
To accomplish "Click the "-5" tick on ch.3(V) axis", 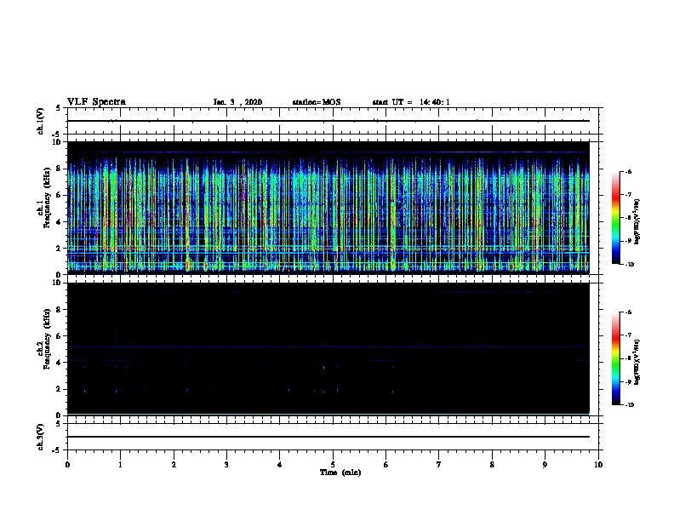I will click(x=57, y=450).
